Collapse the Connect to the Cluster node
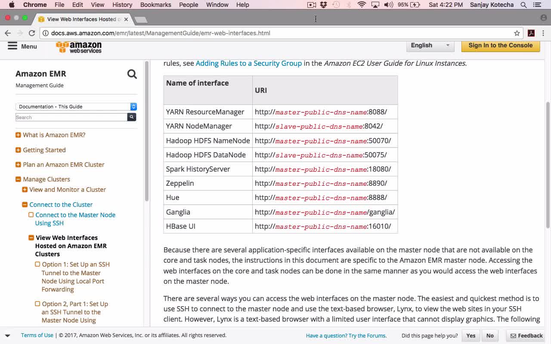Image resolution: width=551 pixels, height=344 pixels. tap(25, 205)
